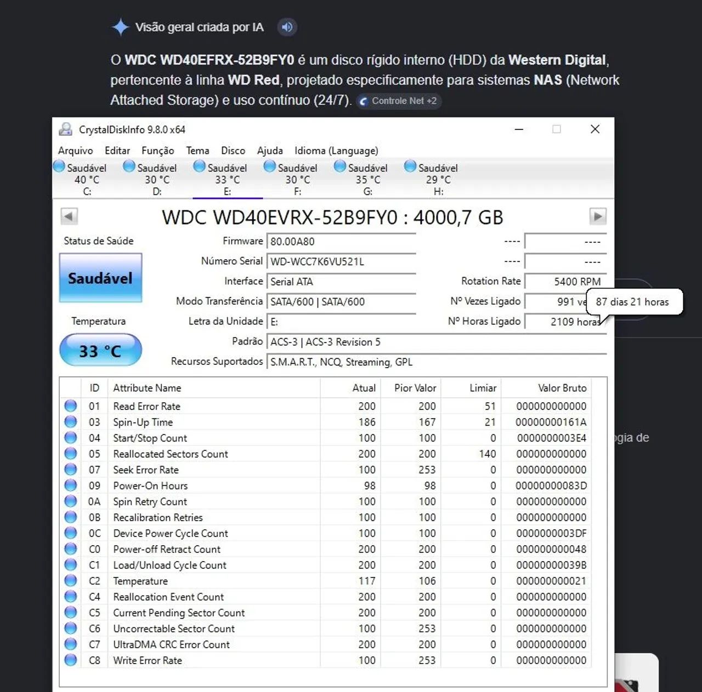Screen dimensions: 702x692
Task: Click the transfer mode field SATA/600
Action: 341,301
